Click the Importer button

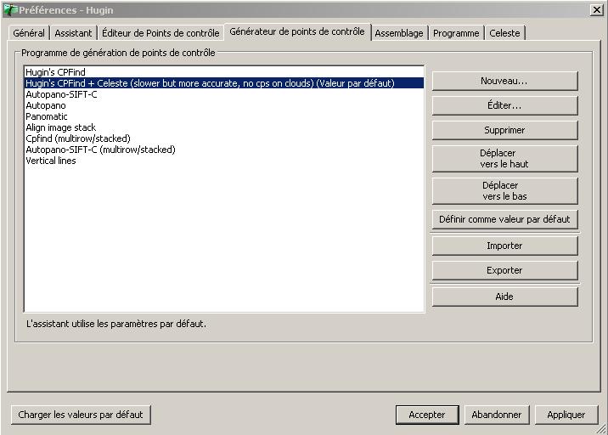click(x=504, y=246)
